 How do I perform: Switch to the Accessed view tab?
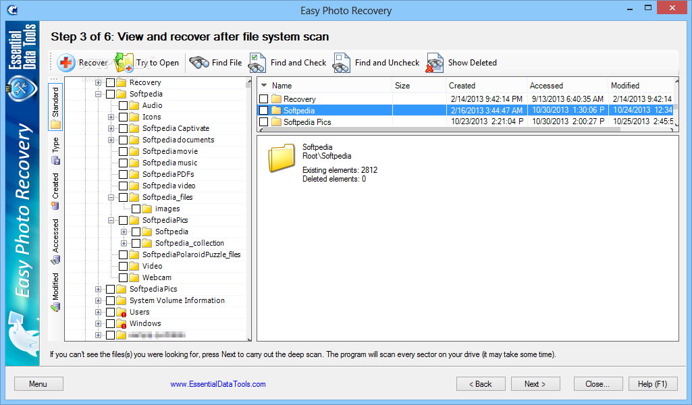[x=55, y=242]
